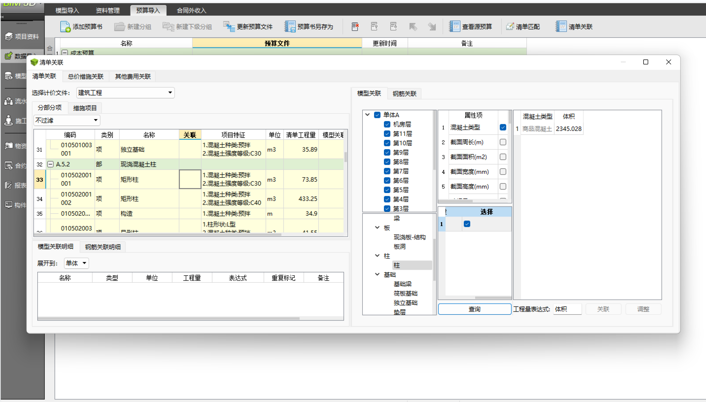This screenshot has height=402, width=706.
Task: Open the 合同外收入 top tab
Action: tap(191, 10)
